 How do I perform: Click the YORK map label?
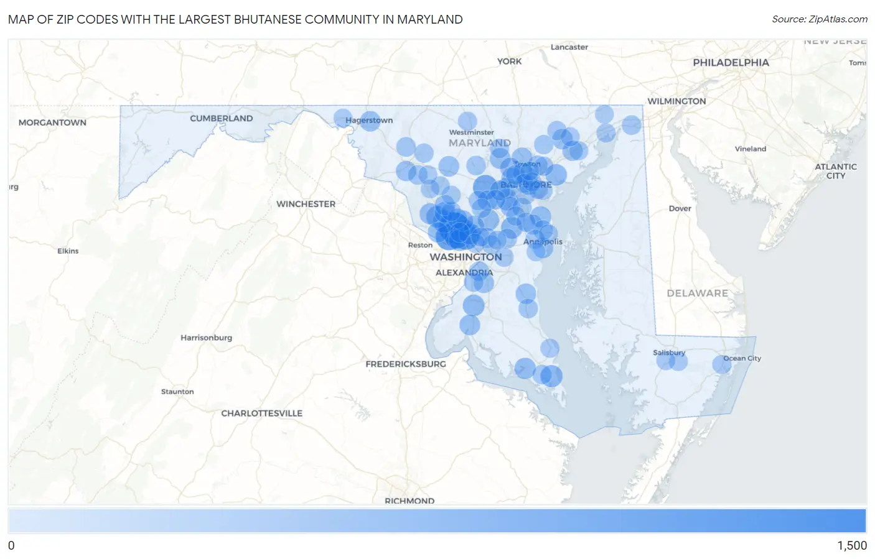click(509, 62)
